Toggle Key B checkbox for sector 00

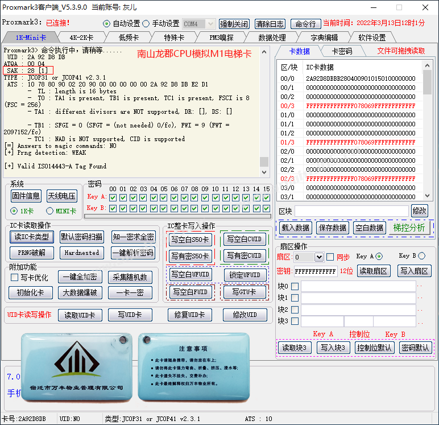point(113,208)
